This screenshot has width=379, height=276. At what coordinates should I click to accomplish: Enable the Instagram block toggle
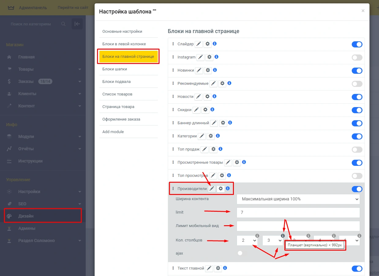[x=357, y=58]
